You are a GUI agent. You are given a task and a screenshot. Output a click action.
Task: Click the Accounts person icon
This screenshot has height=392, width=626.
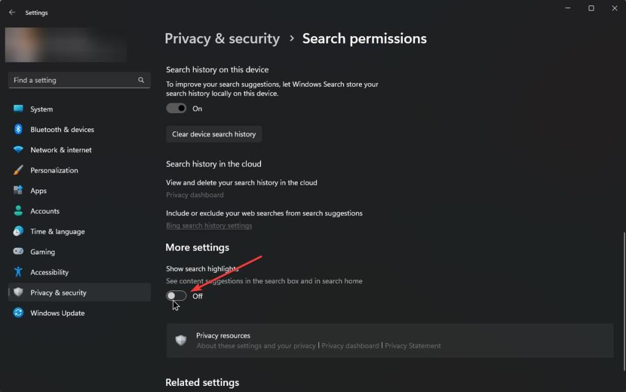(x=18, y=211)
